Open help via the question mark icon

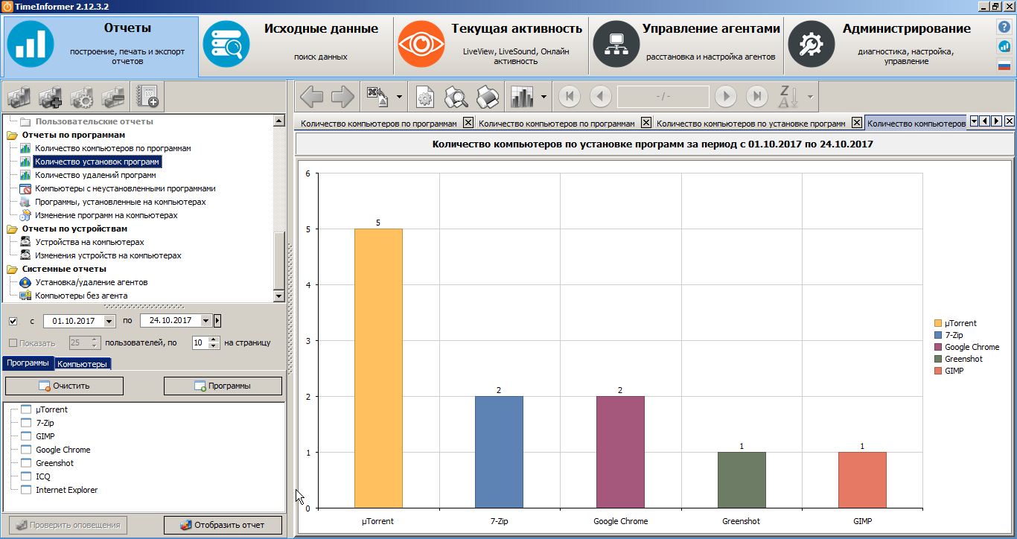click(1004, 27)
